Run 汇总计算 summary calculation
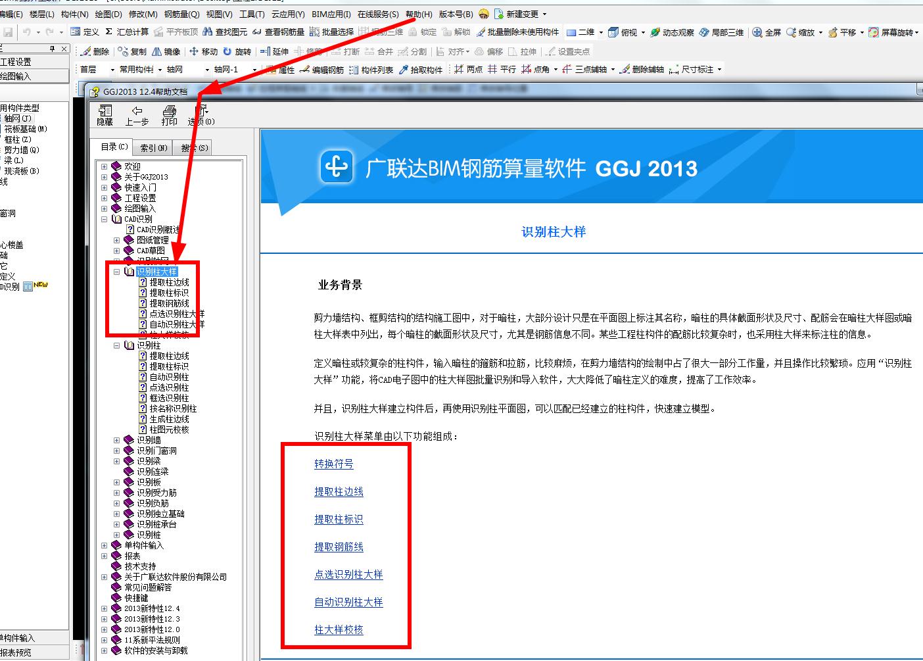Image resolution: width=923 pixels, height=661 pixels. tap(127, 32)
